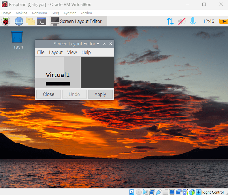Unmute the crossed-out speaker volume icon
Image resolution: width=228 pixels, height=195 pixels.
tap(182, 21)
